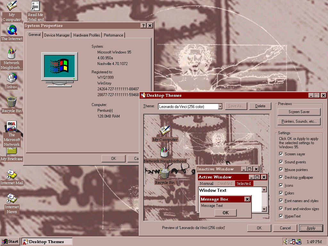328x246 pixels.
Task: Uncheck the Screen saver checkbox
Action: click(x=281, y=154)
